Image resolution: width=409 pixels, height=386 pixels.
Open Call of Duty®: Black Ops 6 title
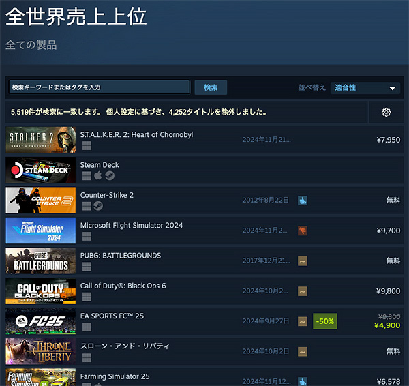tap(123, 286)
